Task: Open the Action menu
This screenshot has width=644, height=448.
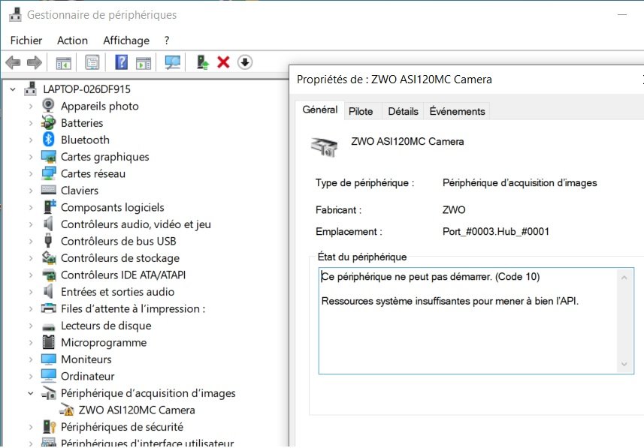Action: pos(72,41)
